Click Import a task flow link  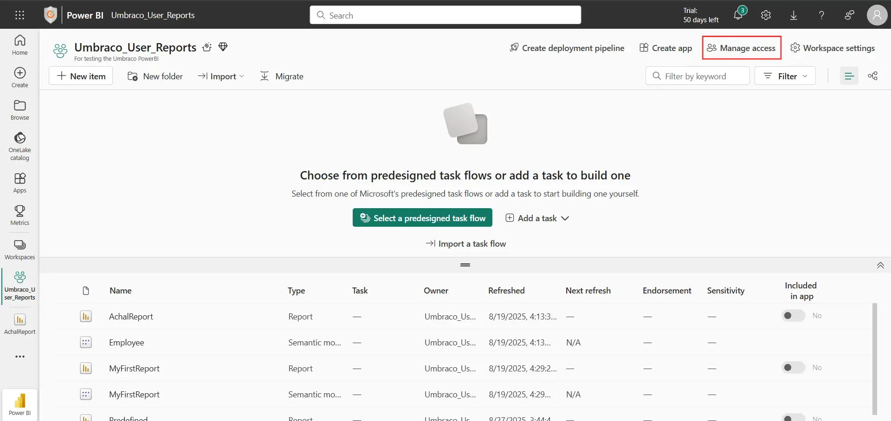tap(465, 243)
